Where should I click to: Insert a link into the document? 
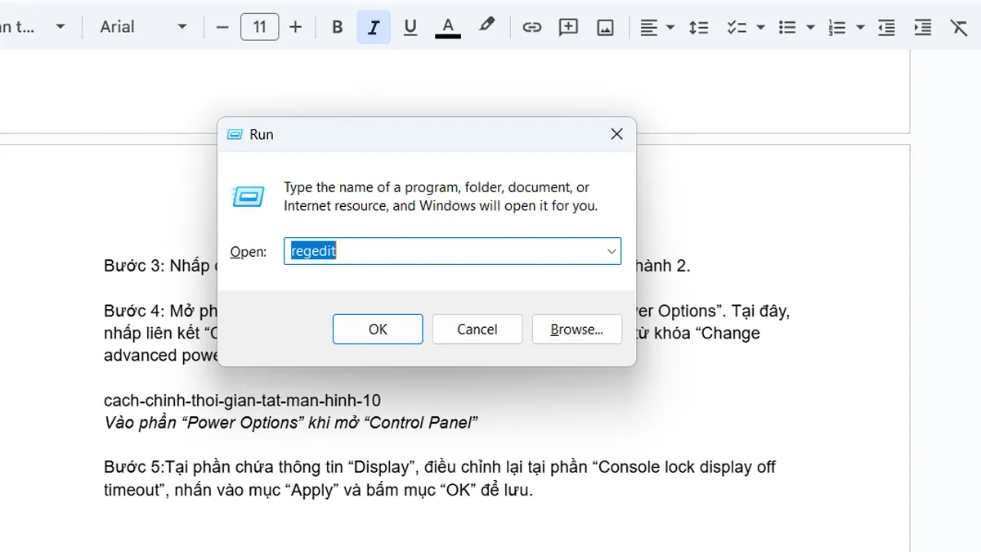point(532,27)
